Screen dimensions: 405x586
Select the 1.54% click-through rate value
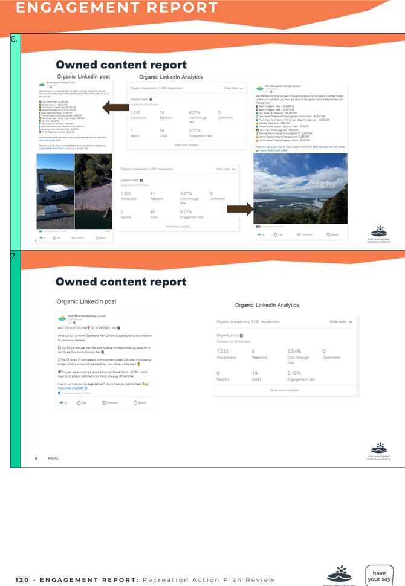[x=294, y=352]
